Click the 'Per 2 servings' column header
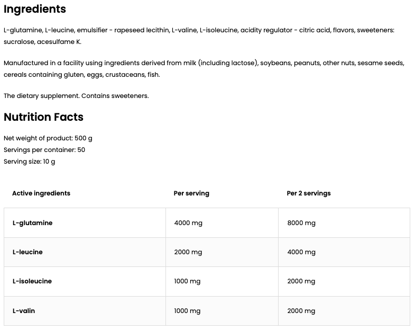This screenshot has height=330, width=415. click(x=309, y=193)
